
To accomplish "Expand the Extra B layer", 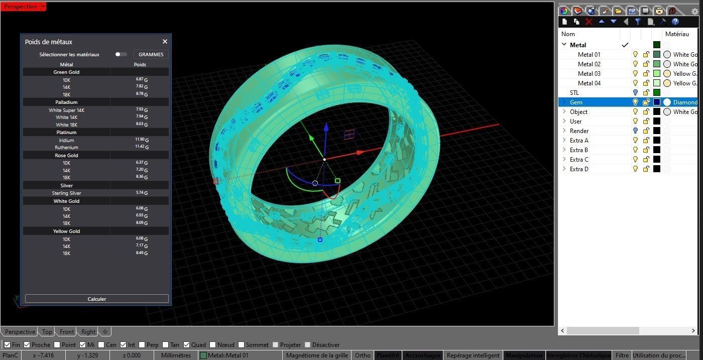I will 564,150.
